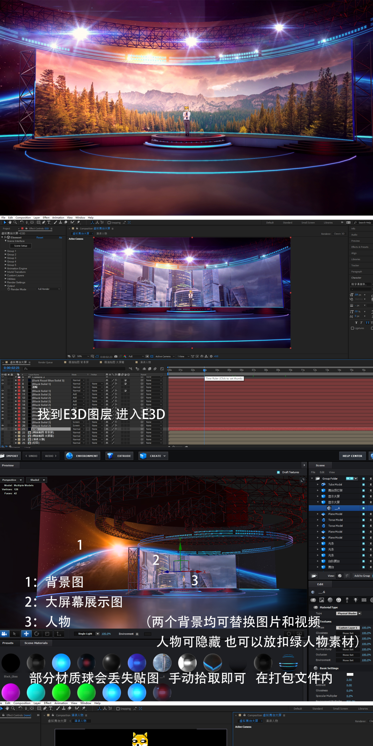Open the Single Light dropdown
373x746 pixels.
87,634
